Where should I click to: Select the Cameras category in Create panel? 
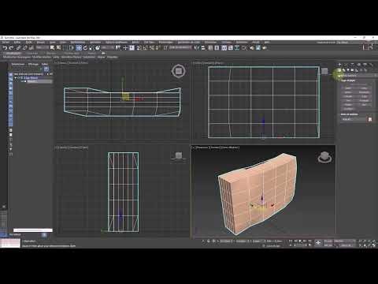[352, 70]
